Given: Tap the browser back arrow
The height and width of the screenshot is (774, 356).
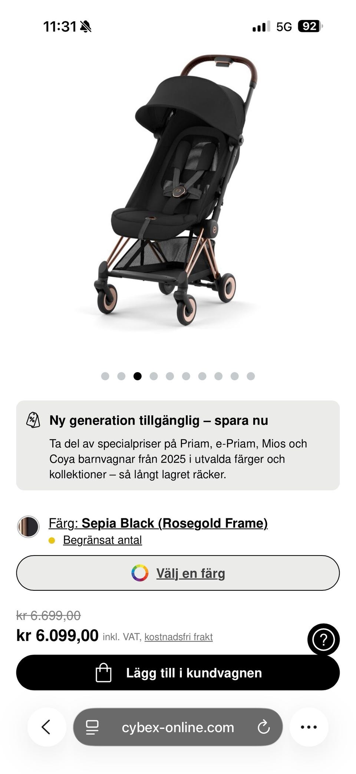Looking at the screenshot, I should click(x=46, y=727).
